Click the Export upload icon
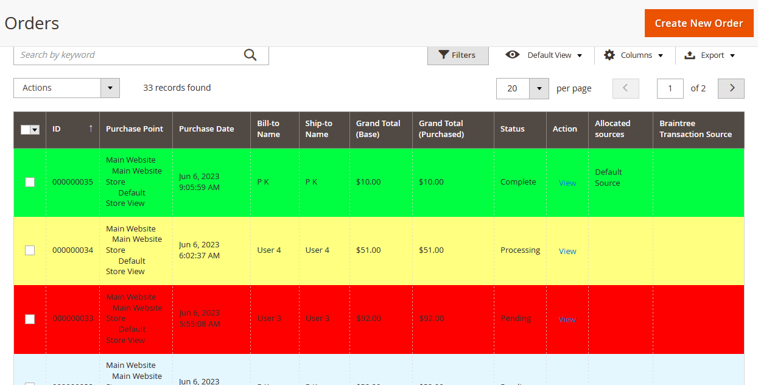The image size is (758, 385). [690, 55]
